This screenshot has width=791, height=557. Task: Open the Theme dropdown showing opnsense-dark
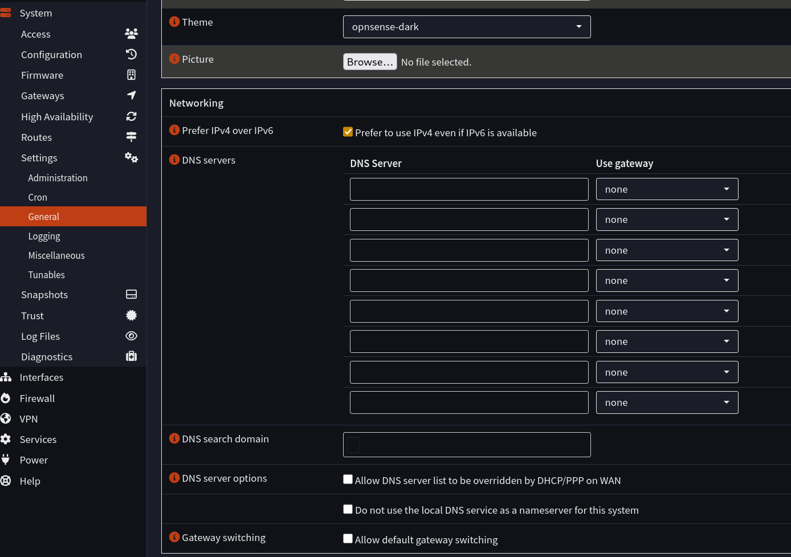[466, 27]
